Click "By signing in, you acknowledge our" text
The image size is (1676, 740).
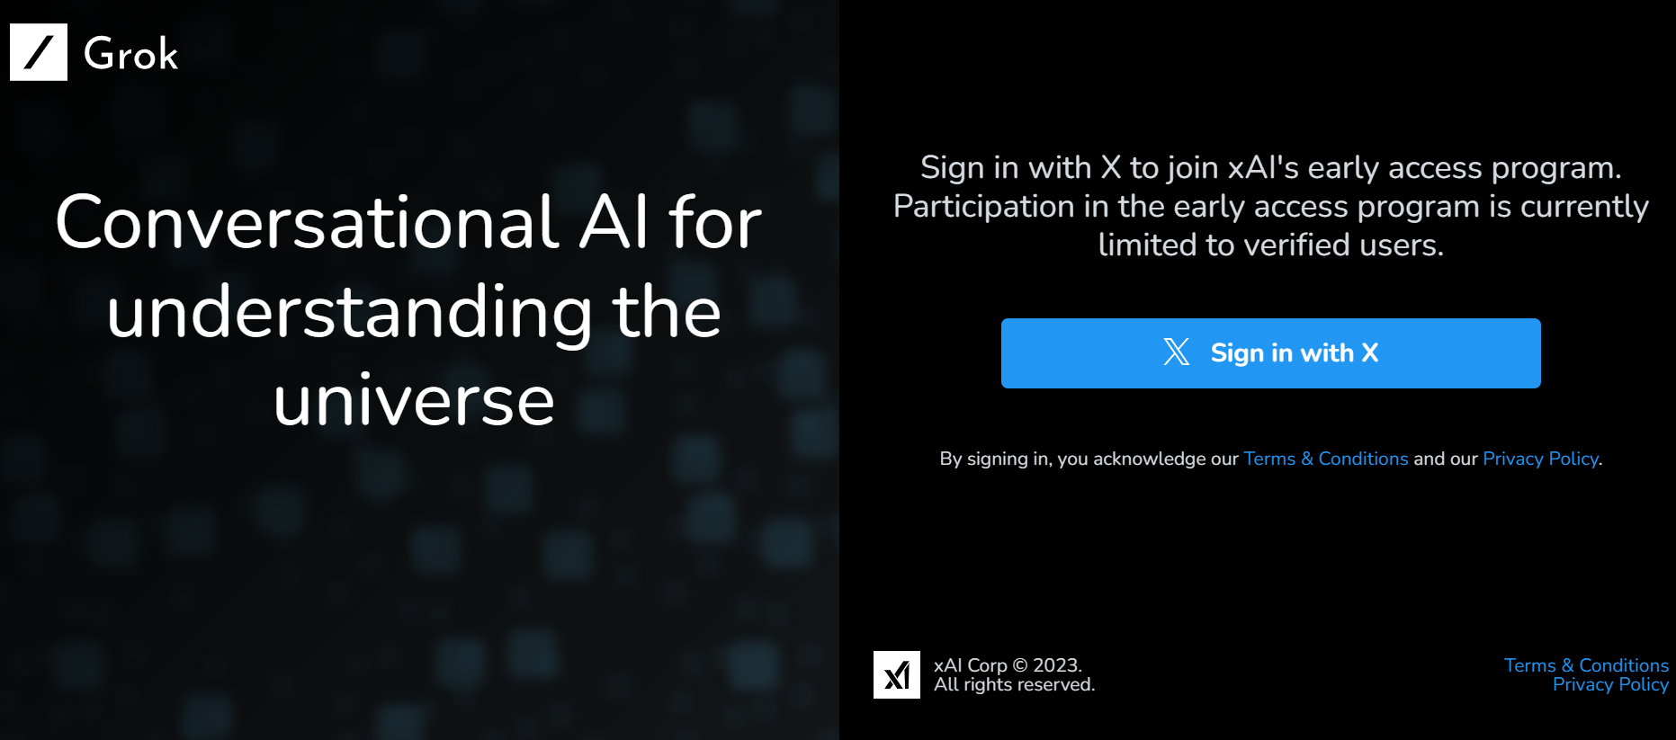click(1089, 459)
